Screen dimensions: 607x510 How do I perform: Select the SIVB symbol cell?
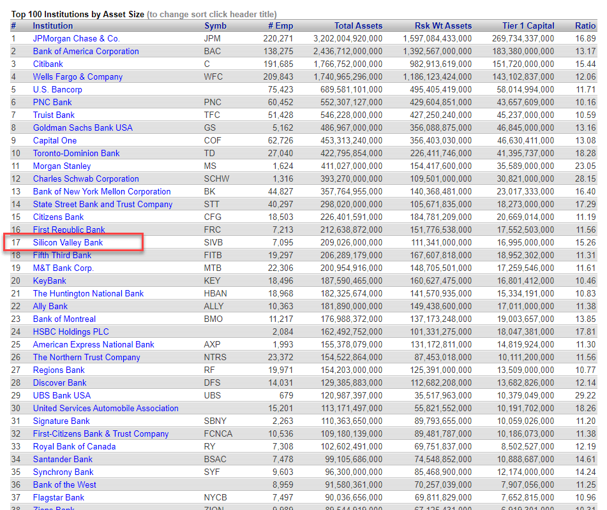pyautogui.click(x=214, y=243)
